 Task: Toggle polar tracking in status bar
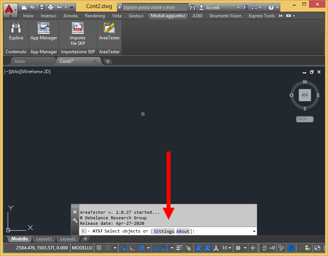[141, 248]
